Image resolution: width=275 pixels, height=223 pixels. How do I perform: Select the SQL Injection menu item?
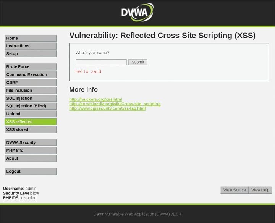click(31, 99)
